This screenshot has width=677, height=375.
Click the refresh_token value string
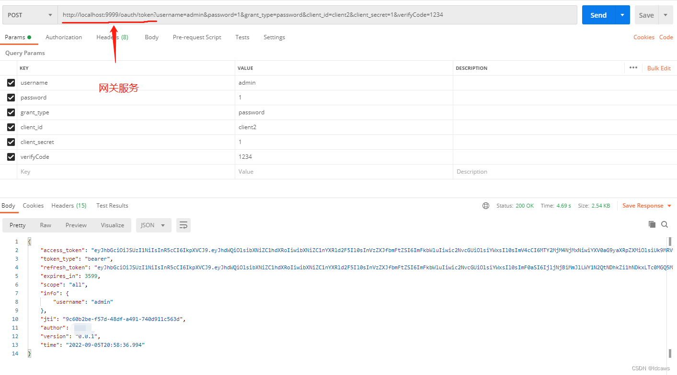383,267
